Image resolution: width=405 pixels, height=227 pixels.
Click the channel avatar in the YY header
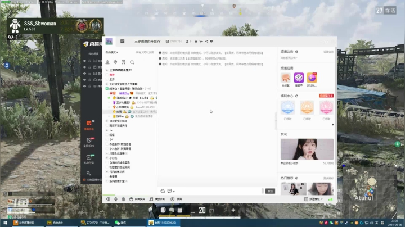click(x=109, y=41)
